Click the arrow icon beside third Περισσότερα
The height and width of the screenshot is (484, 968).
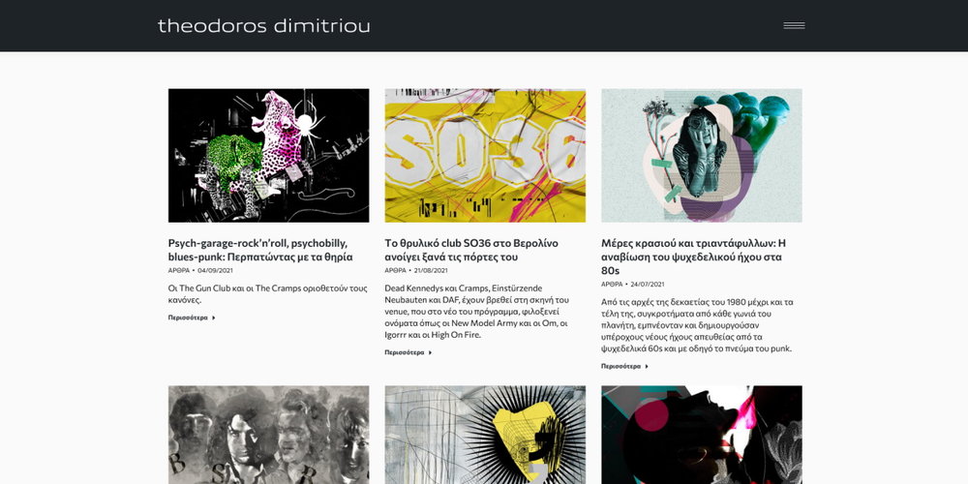(x=647, y=366)
